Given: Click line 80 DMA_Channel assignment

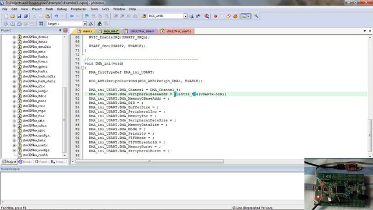Looking at the screenshot, I should coord(135,90).
